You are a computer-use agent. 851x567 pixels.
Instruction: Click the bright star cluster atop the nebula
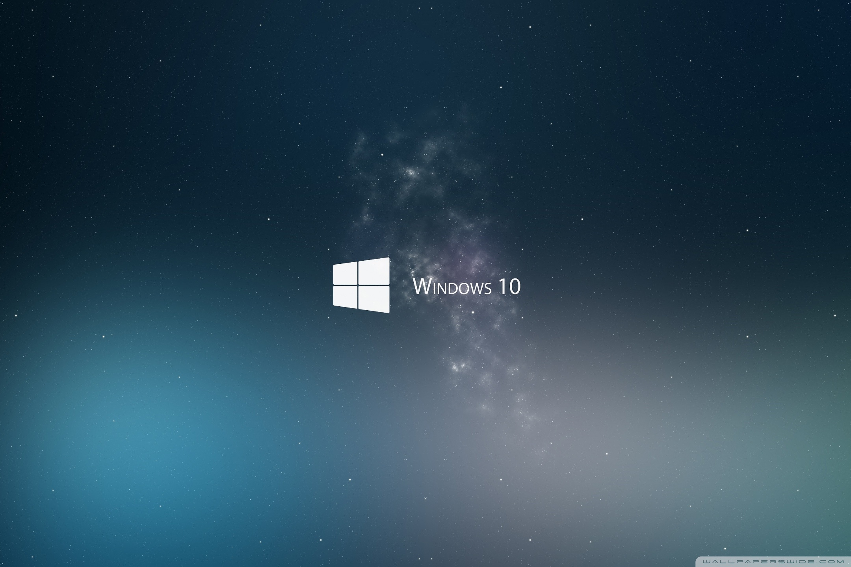411,172
